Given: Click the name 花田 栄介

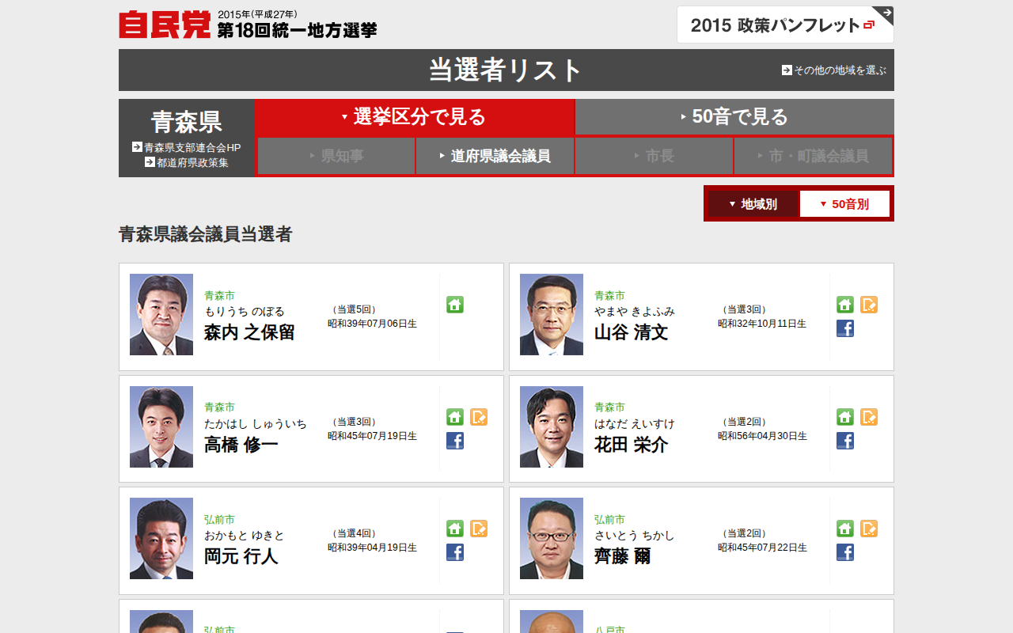Looking at the screenshot, I should pyautogui.click(x=632, y=445).
